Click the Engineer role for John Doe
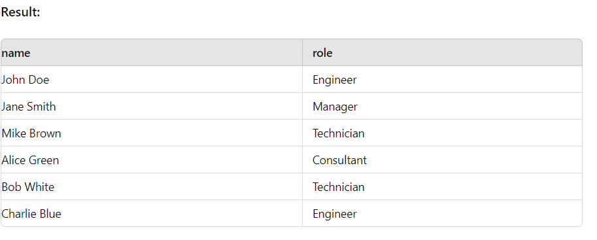597x240 pixels. click(x=442, y=79)
